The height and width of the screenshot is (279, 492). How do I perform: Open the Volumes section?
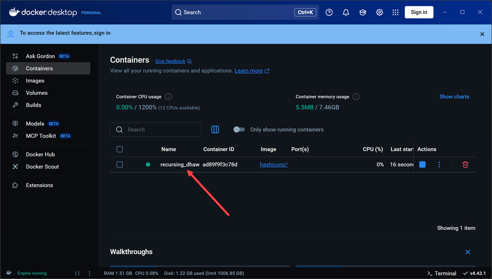(48, 93)
